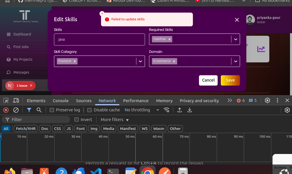
Task: Click the export HAR download icon
Action: tap(189, 110)
